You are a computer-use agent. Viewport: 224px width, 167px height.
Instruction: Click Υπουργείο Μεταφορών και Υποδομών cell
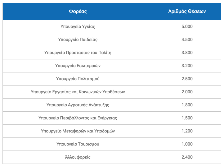tap(78, 131)
